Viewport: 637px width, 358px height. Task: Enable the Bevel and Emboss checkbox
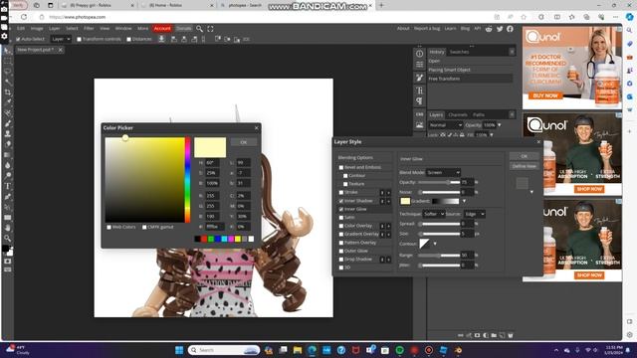coord(341,167)
